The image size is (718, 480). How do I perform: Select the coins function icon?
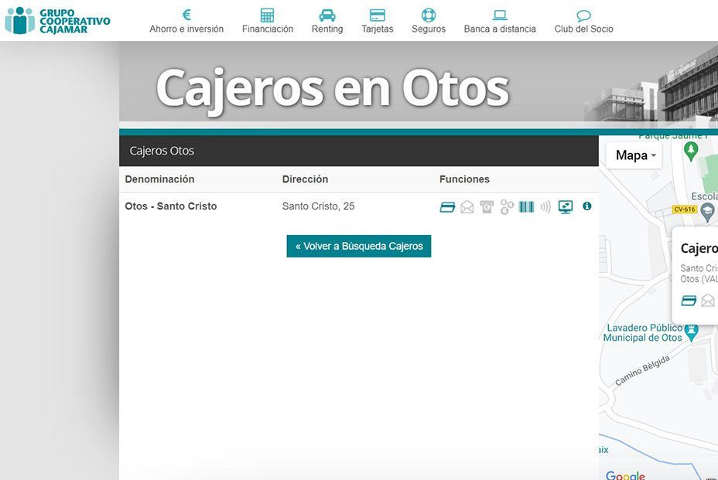pyautogui.click(x=507, y=206)
